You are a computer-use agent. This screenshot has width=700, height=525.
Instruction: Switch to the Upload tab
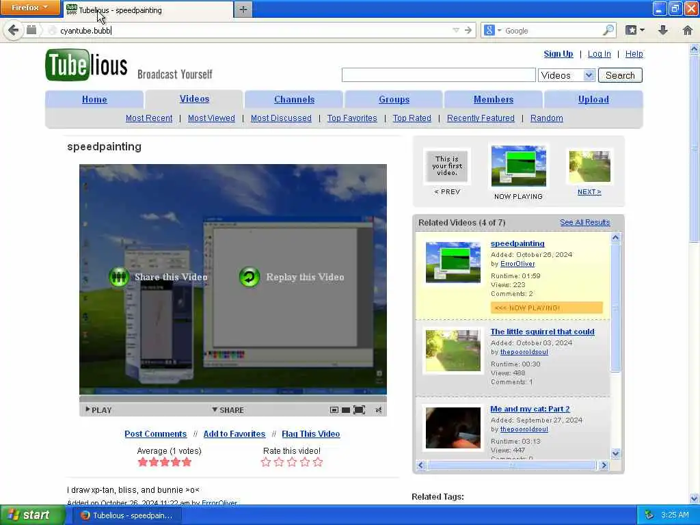(x=593, y=100)
